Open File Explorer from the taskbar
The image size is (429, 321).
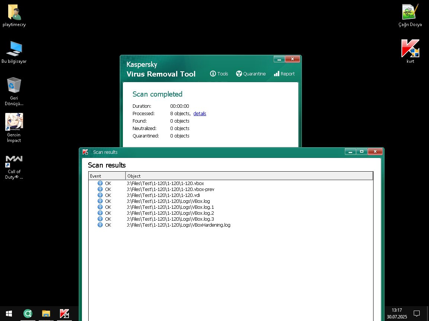coord(46,314)
